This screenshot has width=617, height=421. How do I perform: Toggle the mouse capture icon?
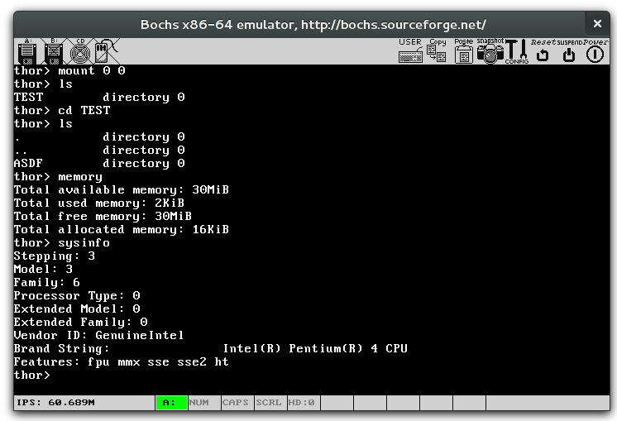[x=106, y=51]
